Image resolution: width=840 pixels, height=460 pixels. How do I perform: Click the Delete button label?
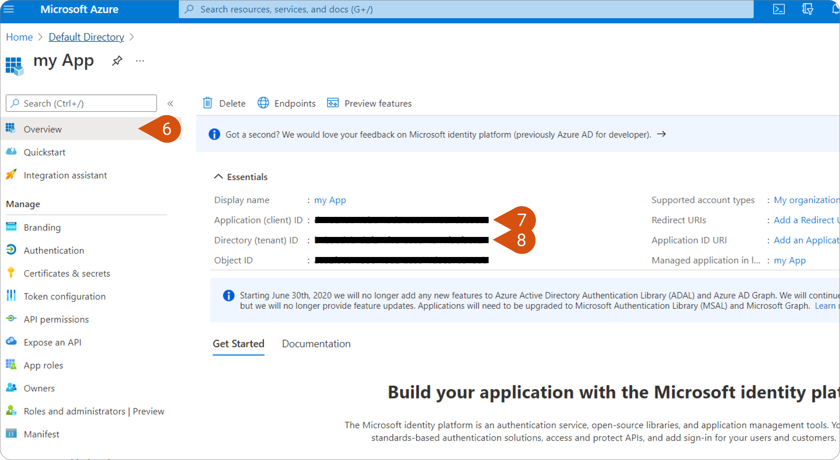[232, 104]
